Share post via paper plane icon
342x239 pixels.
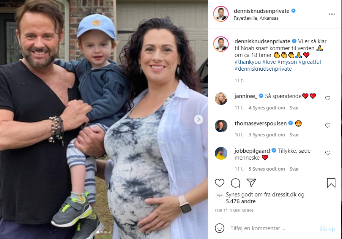pyautogui.click(x=251, y=183)
